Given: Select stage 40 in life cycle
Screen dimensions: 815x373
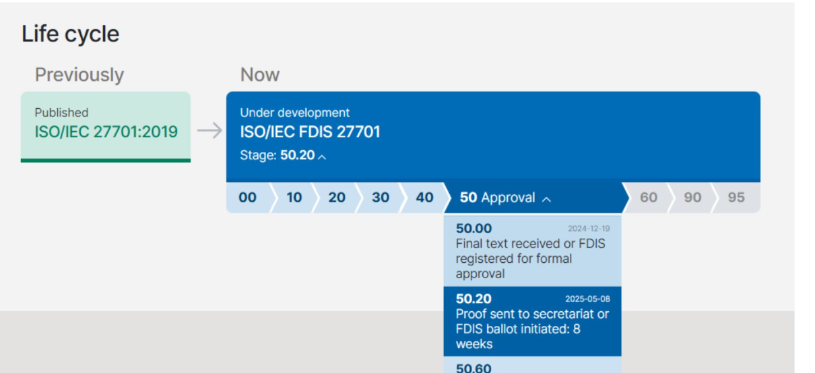Looking at the screenshot, I should (424, 198).
